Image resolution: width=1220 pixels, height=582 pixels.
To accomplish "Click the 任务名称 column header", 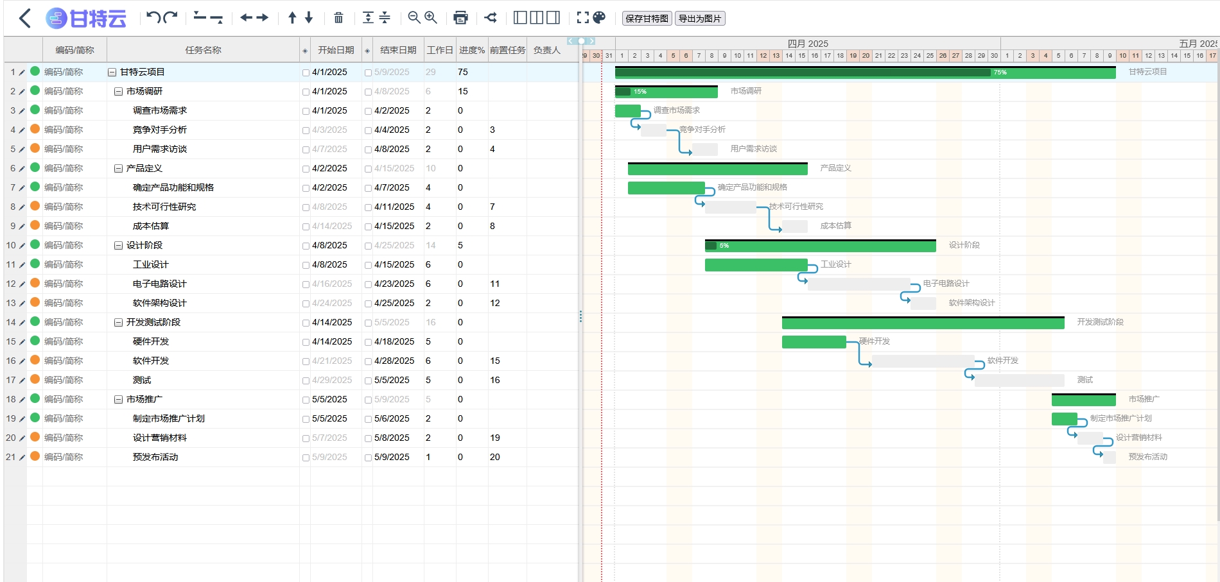I will point(203,50).
